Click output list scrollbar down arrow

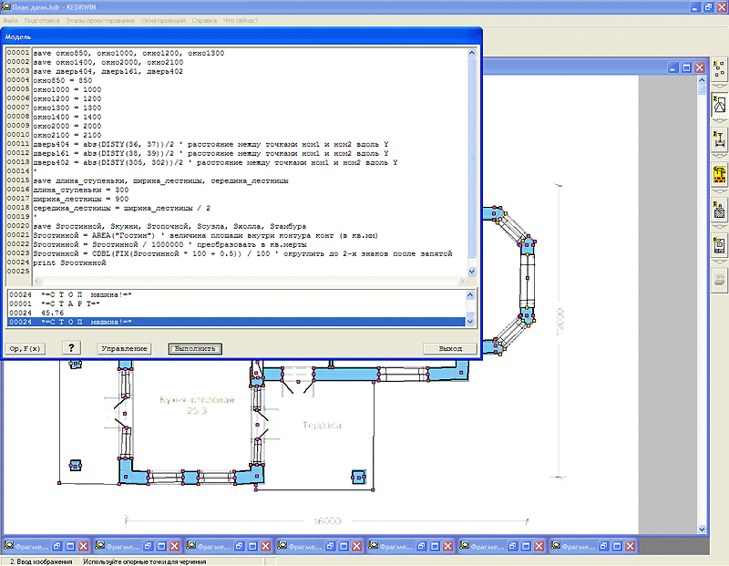[x=470, y=322]
